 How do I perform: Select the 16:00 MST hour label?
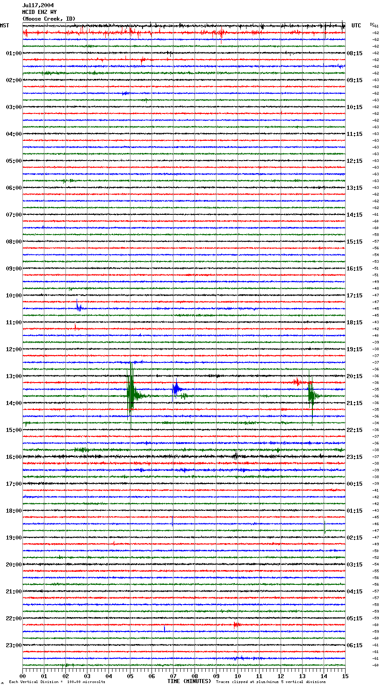click(x=14, y=457)
